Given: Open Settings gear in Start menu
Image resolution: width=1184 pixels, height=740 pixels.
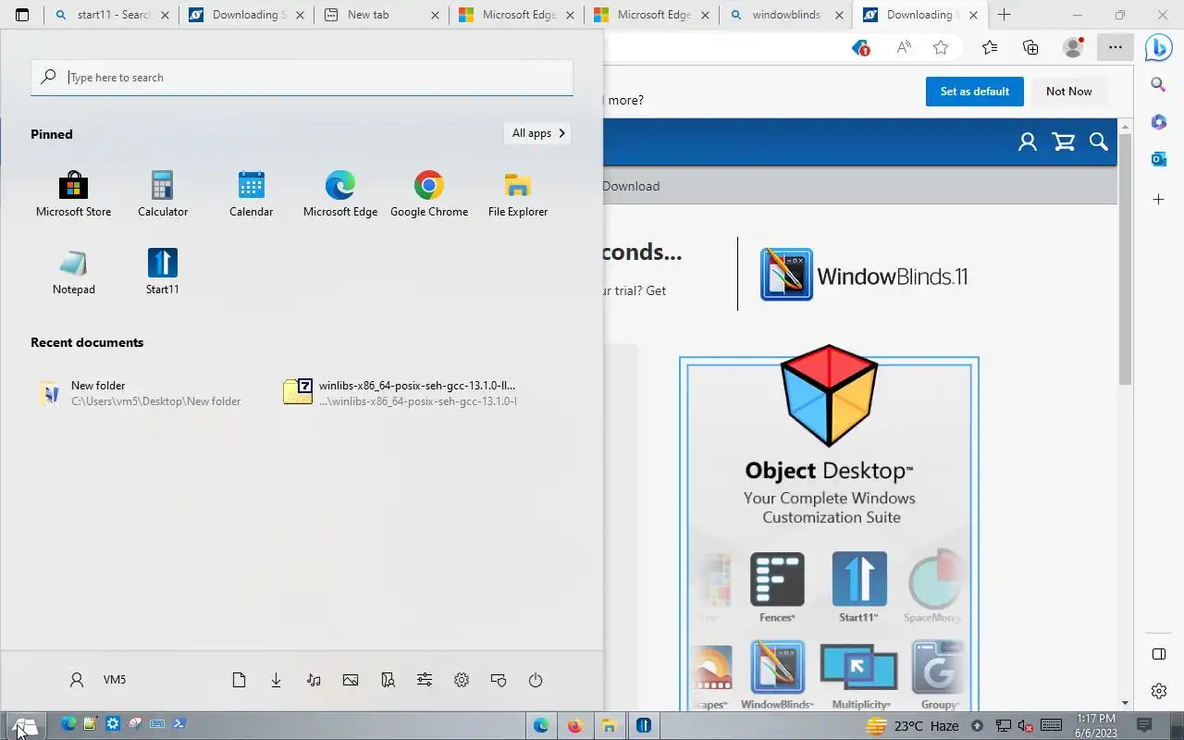Looking at the screenshot, I should click(x=462, y=680).
